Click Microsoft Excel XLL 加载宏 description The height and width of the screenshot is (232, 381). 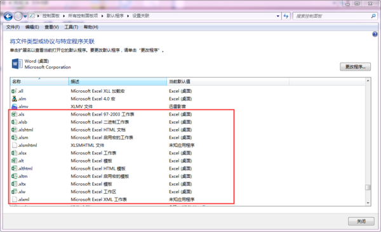pyautogui.click(x=98, y=91)
